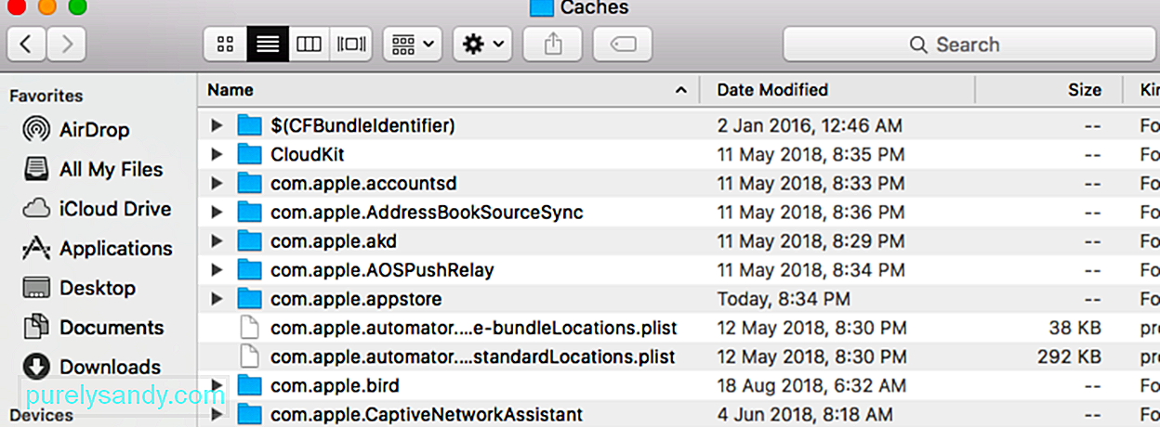The height and width of the screenshot is (427, 1160).
Task: Click the date 18 Aug 2018, 6:32 AM
Action: click(812, 385)
